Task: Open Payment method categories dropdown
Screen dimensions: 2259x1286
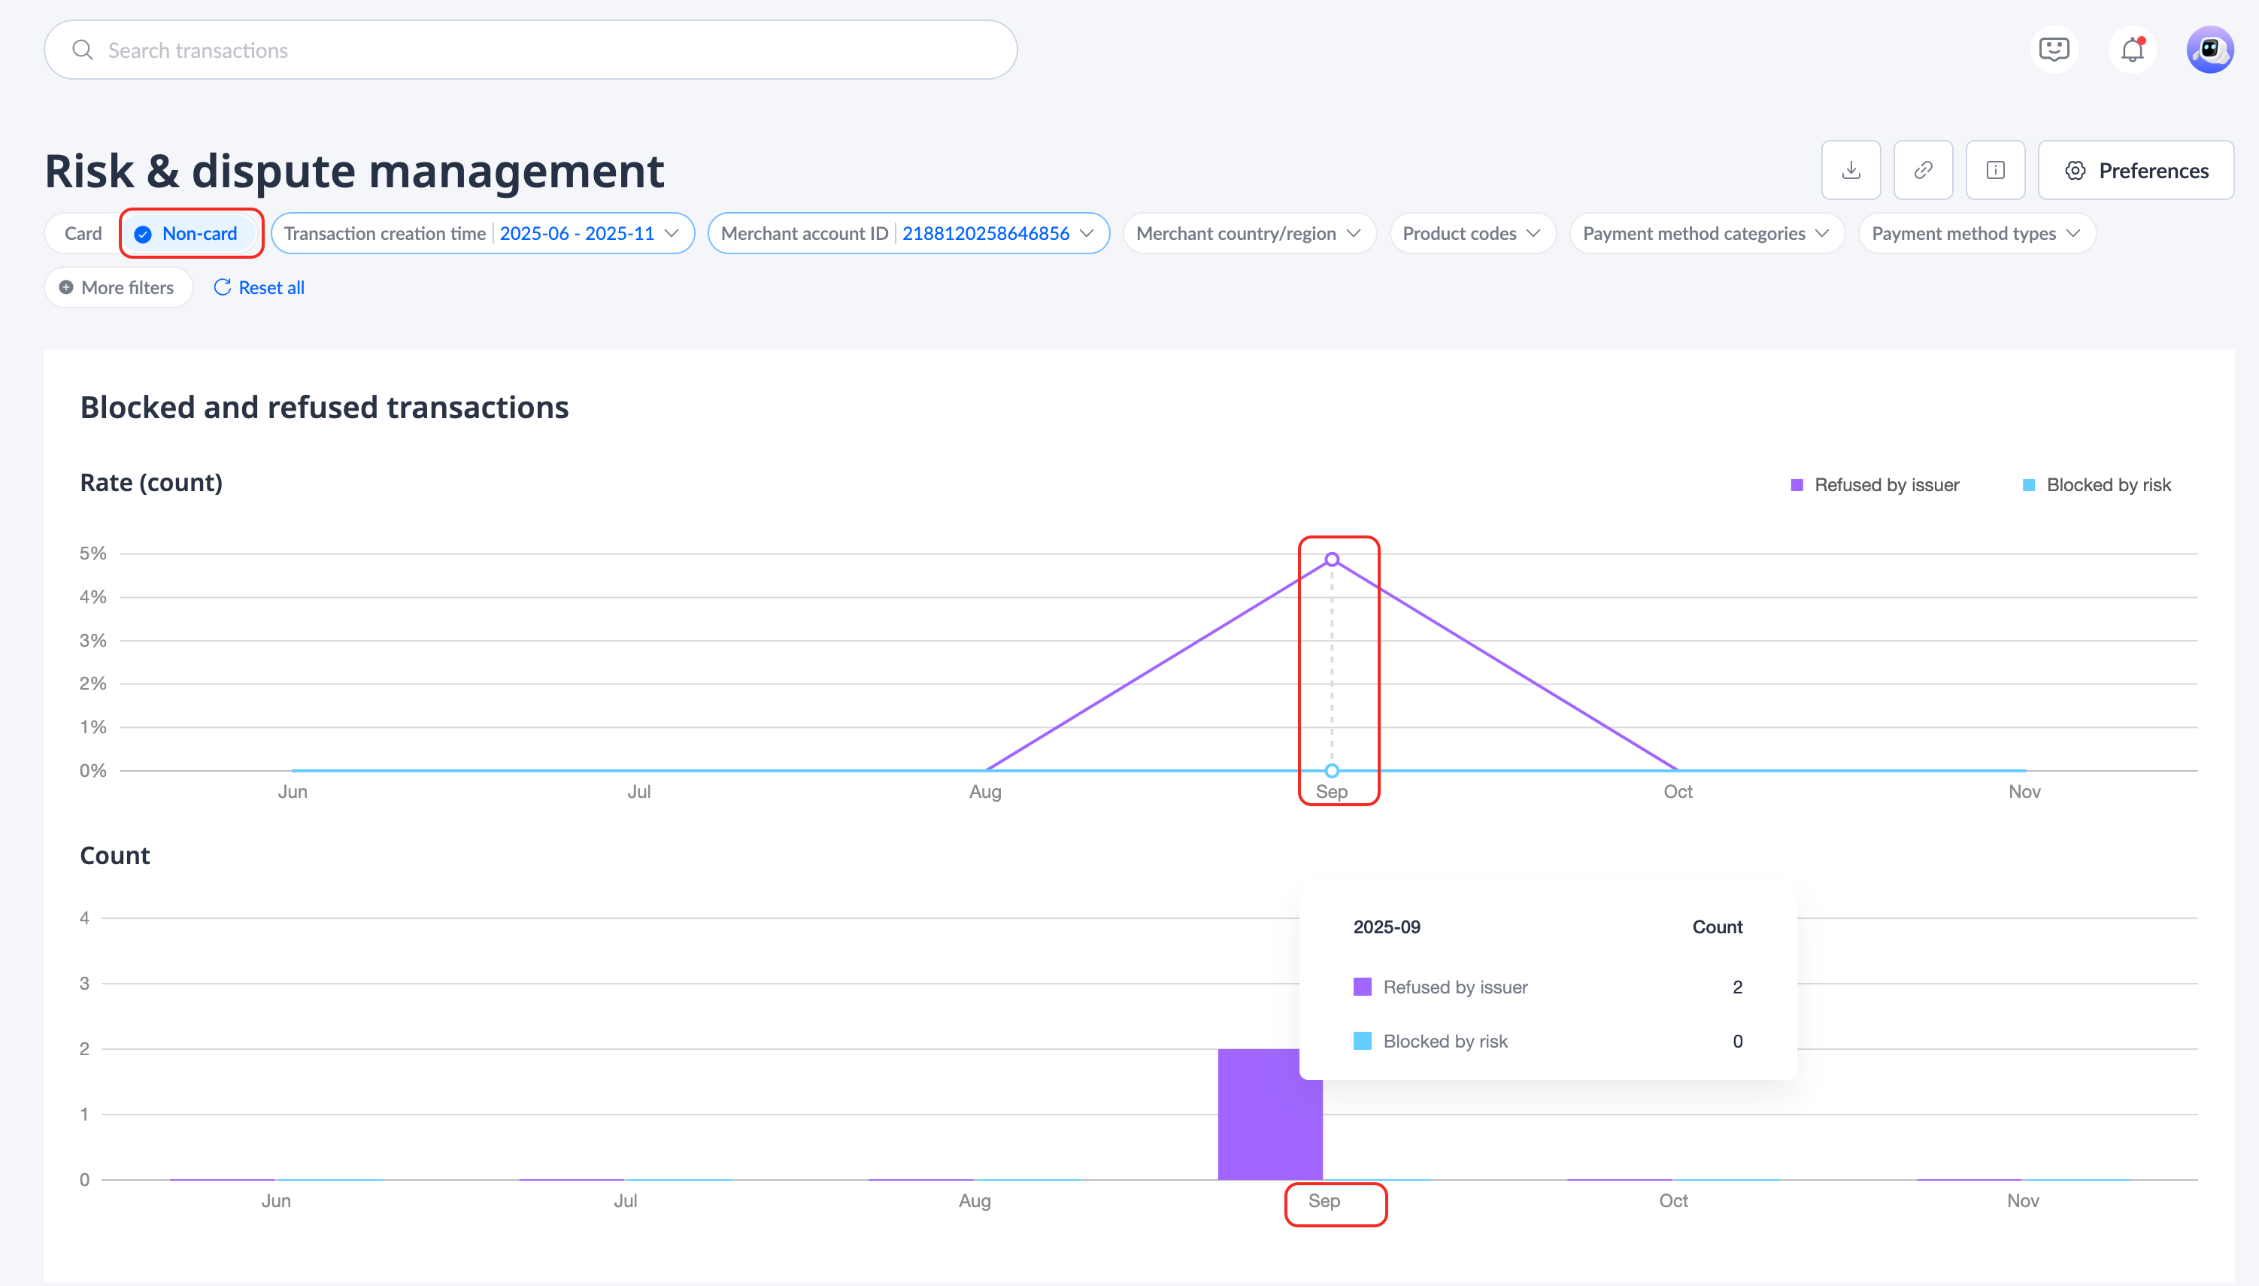Action: (x=1706, y=234)
